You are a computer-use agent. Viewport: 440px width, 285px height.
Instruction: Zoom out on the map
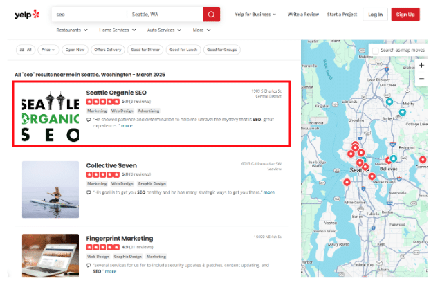pos(421,79)
